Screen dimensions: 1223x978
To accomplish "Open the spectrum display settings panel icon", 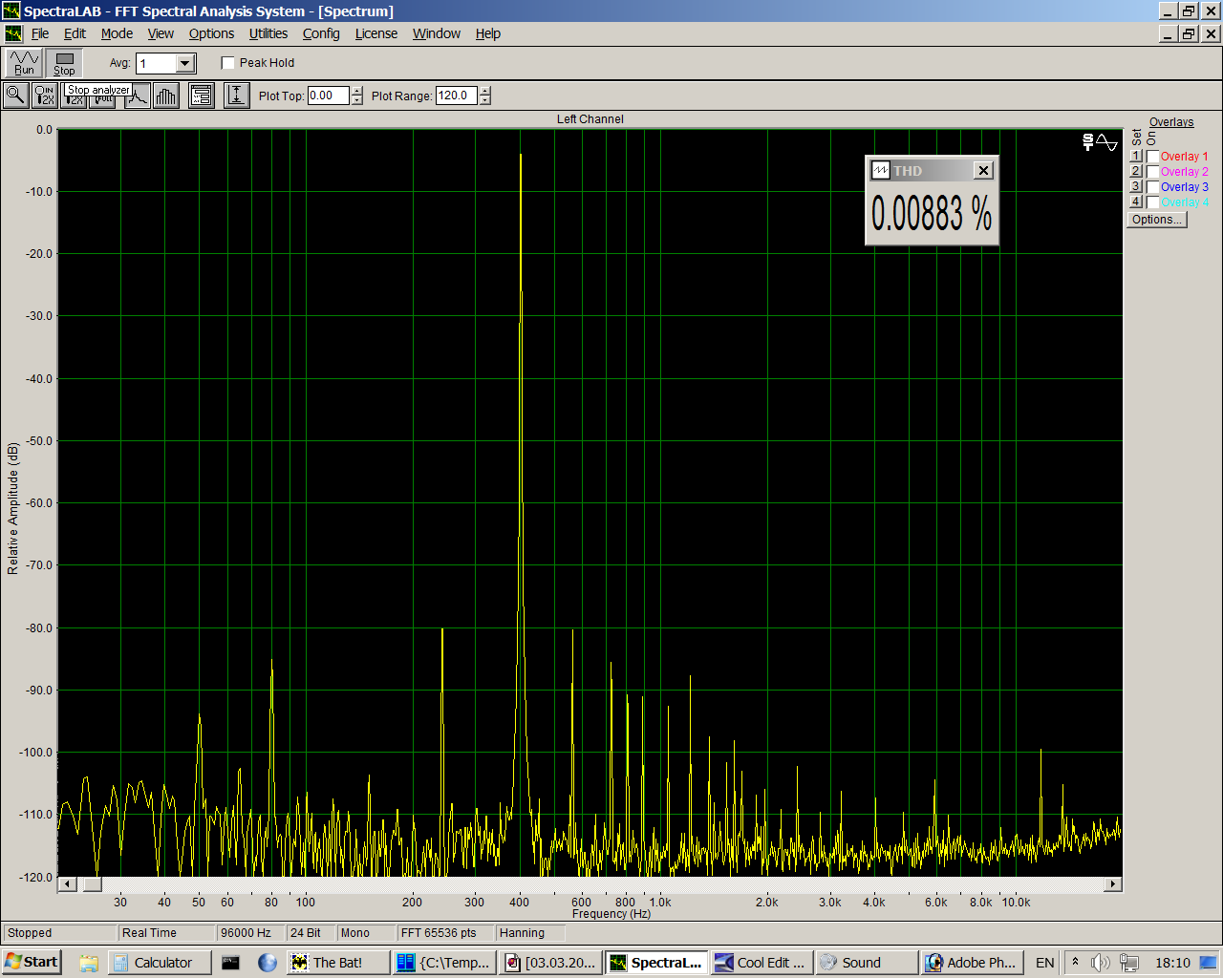I will coord(202,96).
